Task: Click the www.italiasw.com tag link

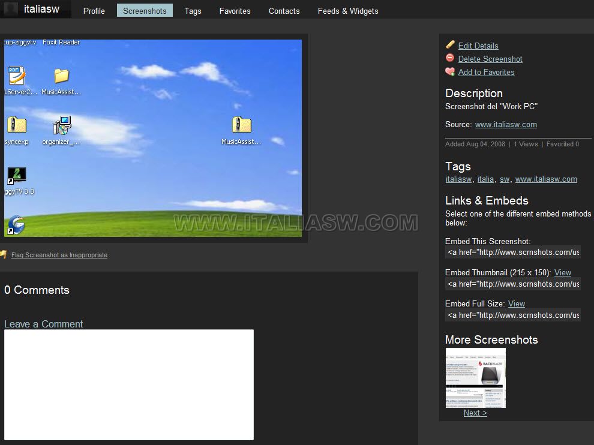Action: pos(546,179)
